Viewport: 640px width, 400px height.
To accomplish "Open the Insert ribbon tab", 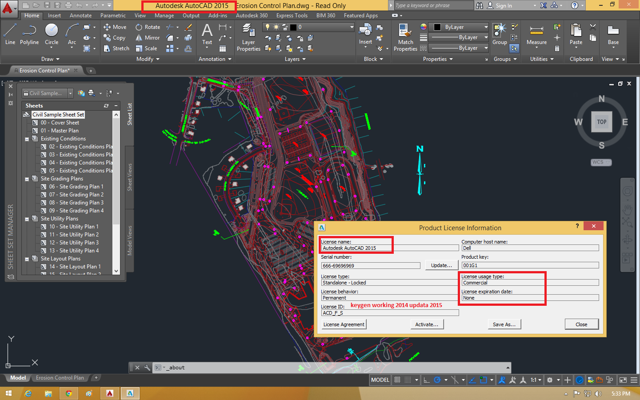I will pos(54,16).
